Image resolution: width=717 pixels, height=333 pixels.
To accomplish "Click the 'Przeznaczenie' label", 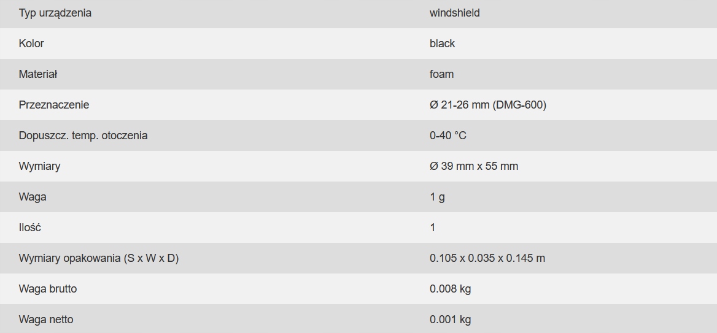I will click(x=54, y=105).
